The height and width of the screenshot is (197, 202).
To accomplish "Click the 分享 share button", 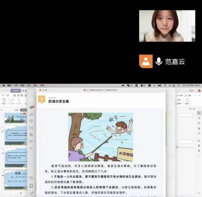I will tap(188, 96).
